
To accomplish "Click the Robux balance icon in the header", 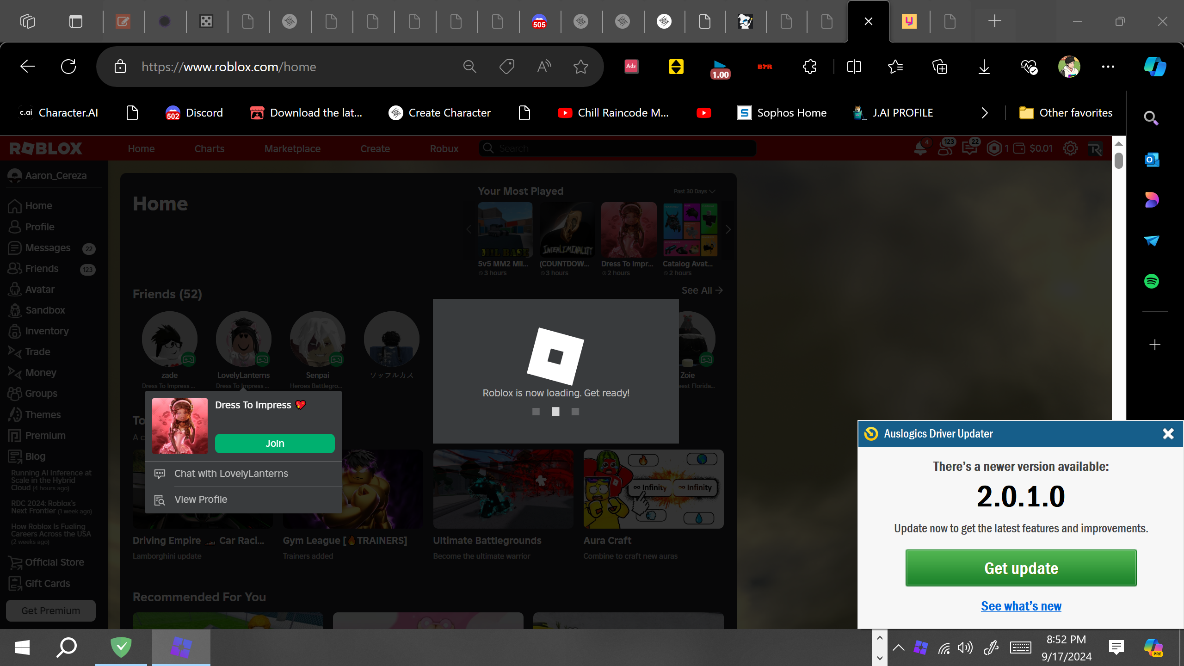I will point(994,148).
